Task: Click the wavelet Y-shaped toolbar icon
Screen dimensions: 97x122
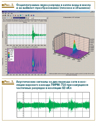Action: (13, 15)
